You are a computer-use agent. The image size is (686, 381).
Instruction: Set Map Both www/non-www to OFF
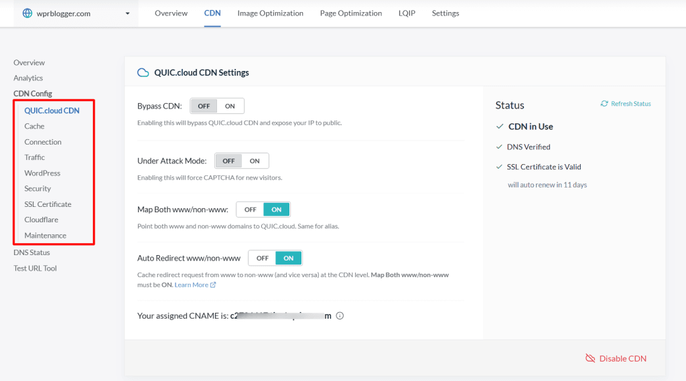click(x=251, y=210)
